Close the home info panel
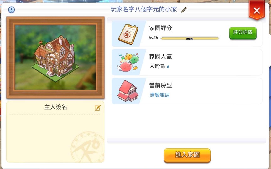The width and height of the screenshot is (271, 169). 257,11
